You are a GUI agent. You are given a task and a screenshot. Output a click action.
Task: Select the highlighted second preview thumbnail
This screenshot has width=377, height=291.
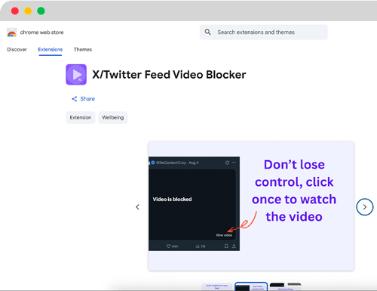(251, 286)
